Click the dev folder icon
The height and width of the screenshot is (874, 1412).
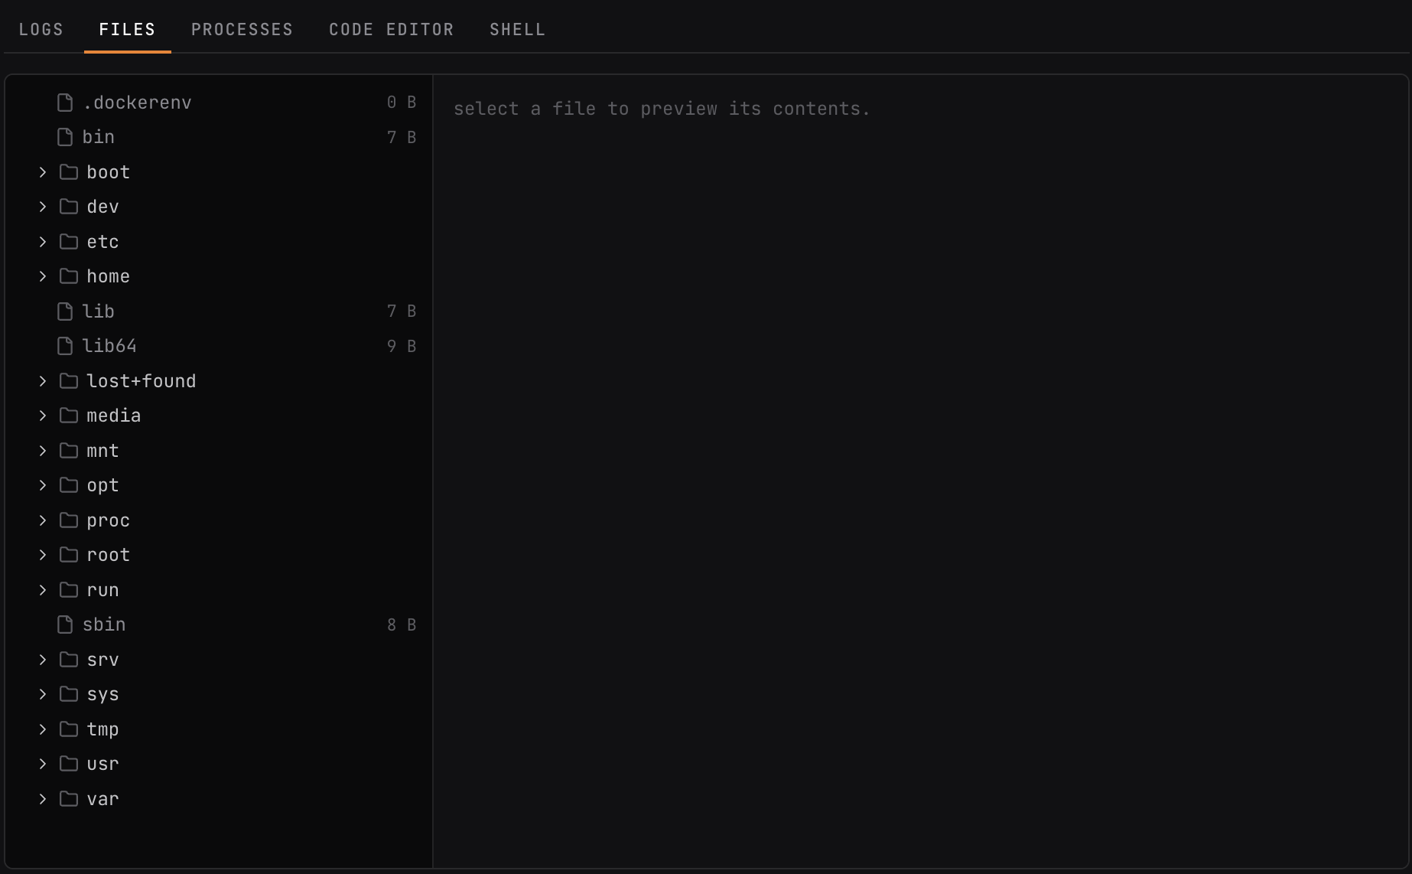69,207
